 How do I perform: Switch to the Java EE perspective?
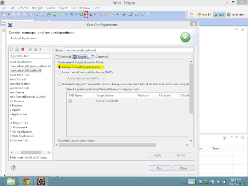204,15
